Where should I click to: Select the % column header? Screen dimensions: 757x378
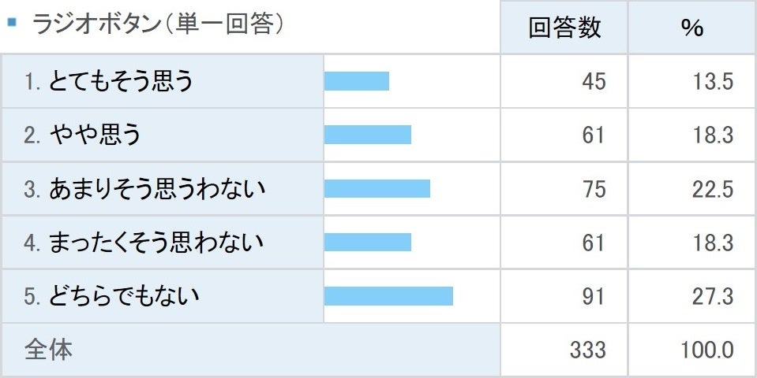pos(692,28)
